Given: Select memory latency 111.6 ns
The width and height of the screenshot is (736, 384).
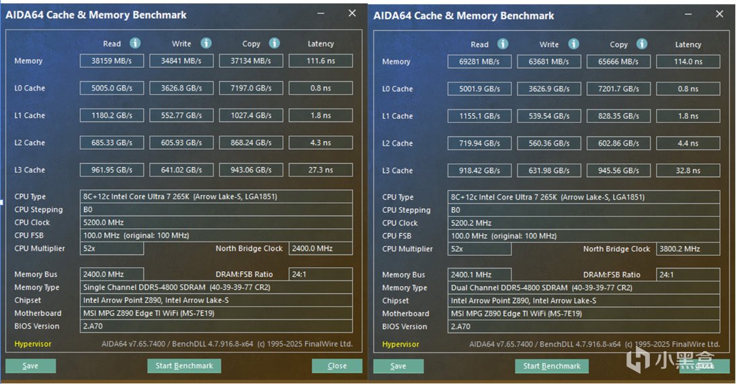Looking at the screenshot, I should 321,61.
